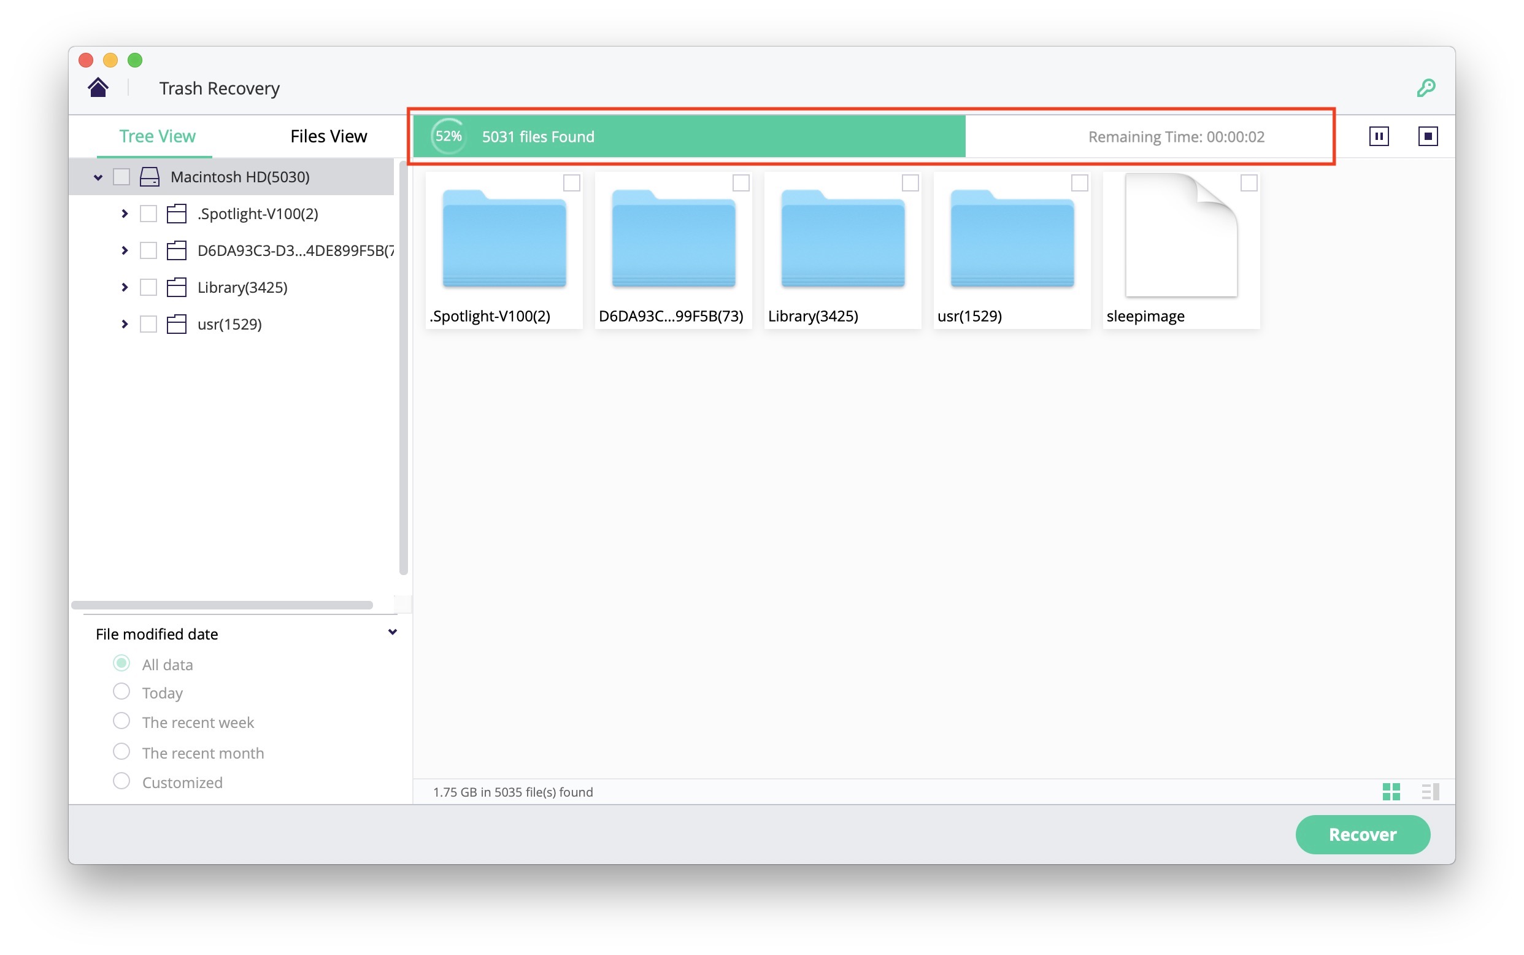Click the Library folder icon in the tree

pyautogui.click(x=176, y=287)
